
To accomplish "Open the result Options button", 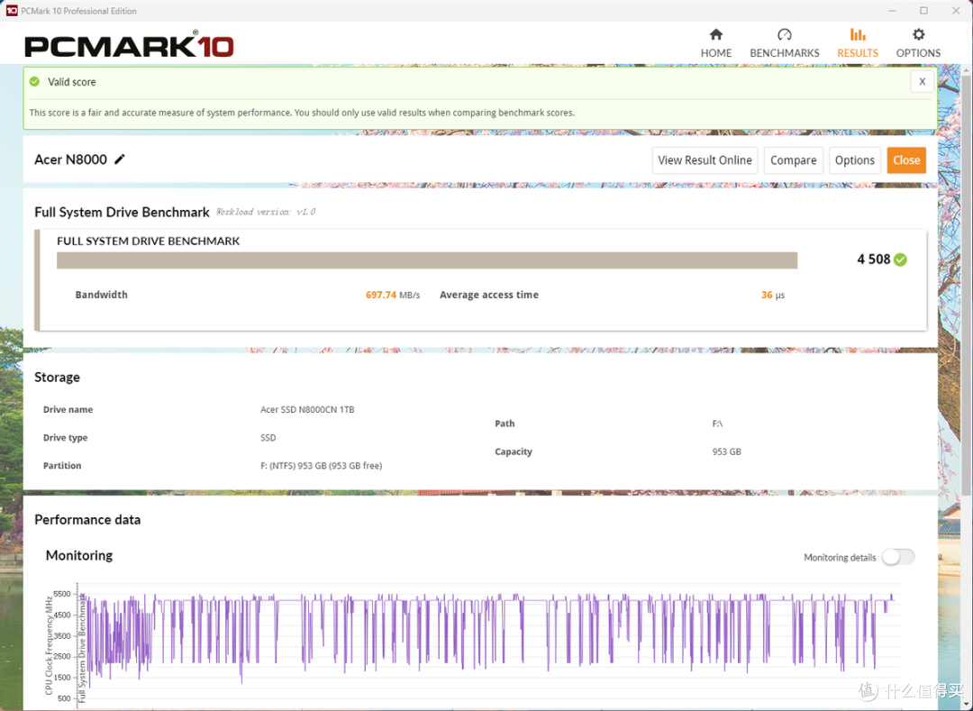I will [854, 160].
